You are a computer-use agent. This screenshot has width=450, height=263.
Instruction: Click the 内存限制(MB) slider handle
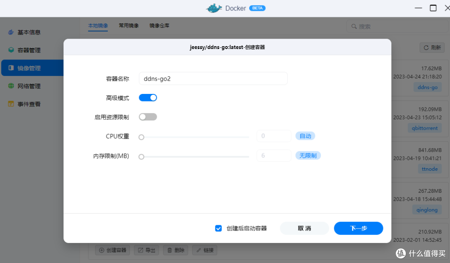(x=141, y=157)
